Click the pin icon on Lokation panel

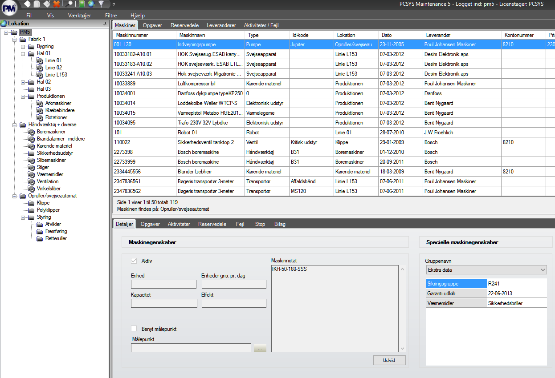105,24
